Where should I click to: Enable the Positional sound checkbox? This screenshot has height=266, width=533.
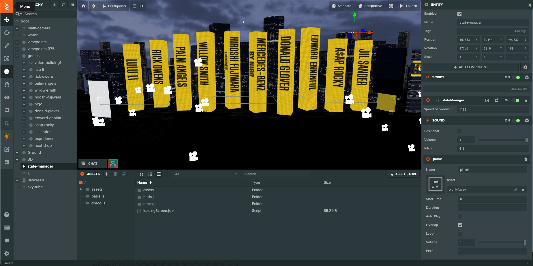click(459, 131)
